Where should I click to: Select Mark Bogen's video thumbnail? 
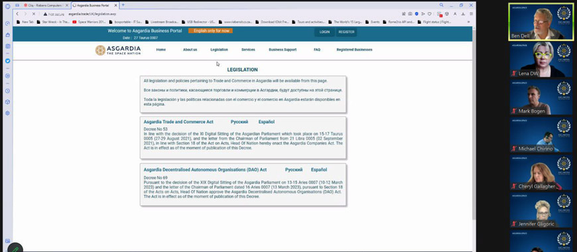pyautogui.click(x=541, y=97)
